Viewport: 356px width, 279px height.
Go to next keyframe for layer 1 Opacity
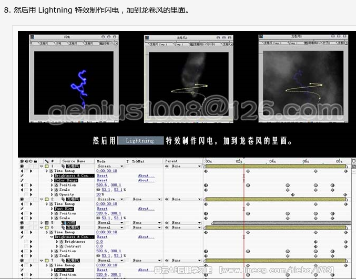[x=31, y=194]
